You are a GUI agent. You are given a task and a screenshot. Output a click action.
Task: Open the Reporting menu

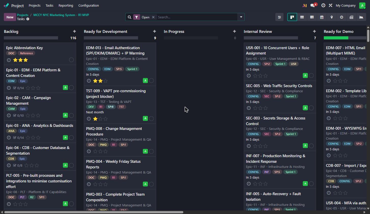coord(66,5)
